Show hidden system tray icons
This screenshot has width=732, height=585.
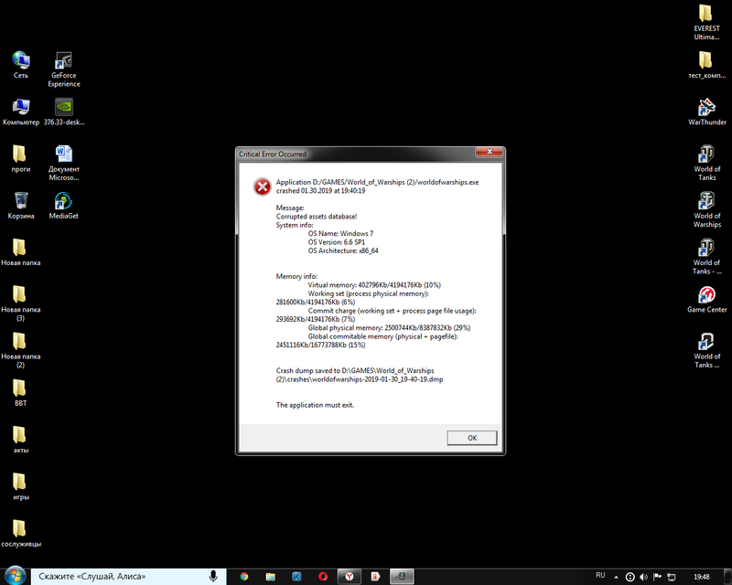[x=616, y=577]
